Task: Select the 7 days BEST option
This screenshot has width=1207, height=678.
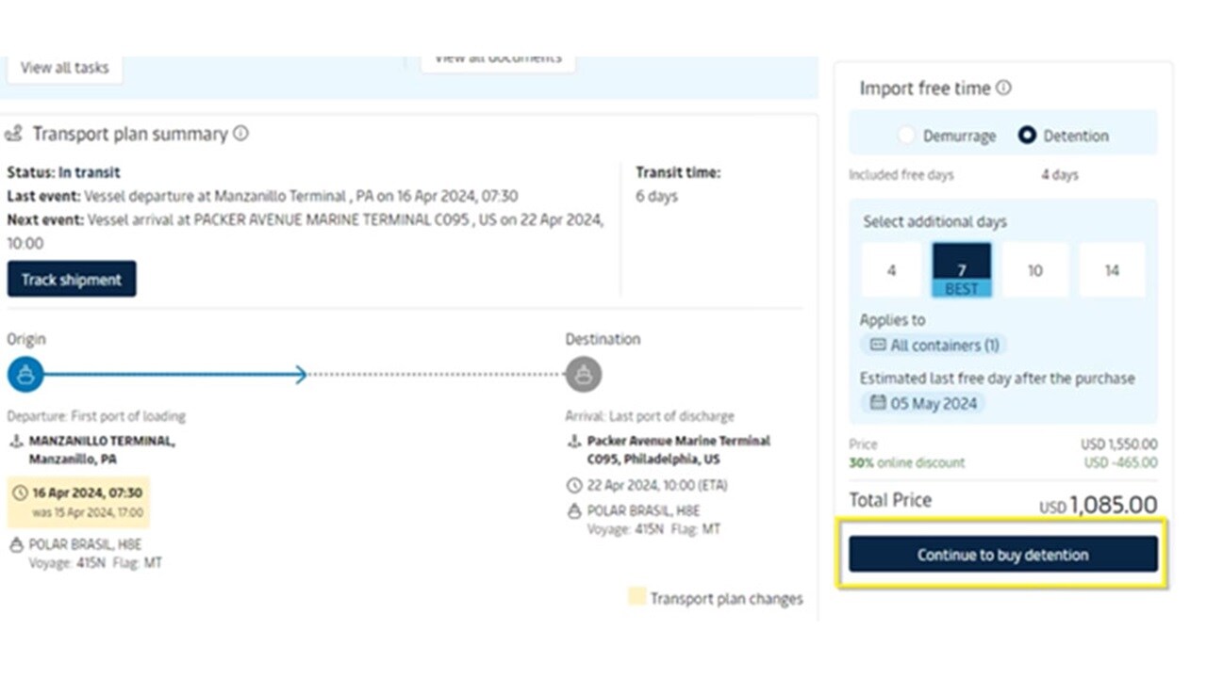Action: tap(962, 270)
